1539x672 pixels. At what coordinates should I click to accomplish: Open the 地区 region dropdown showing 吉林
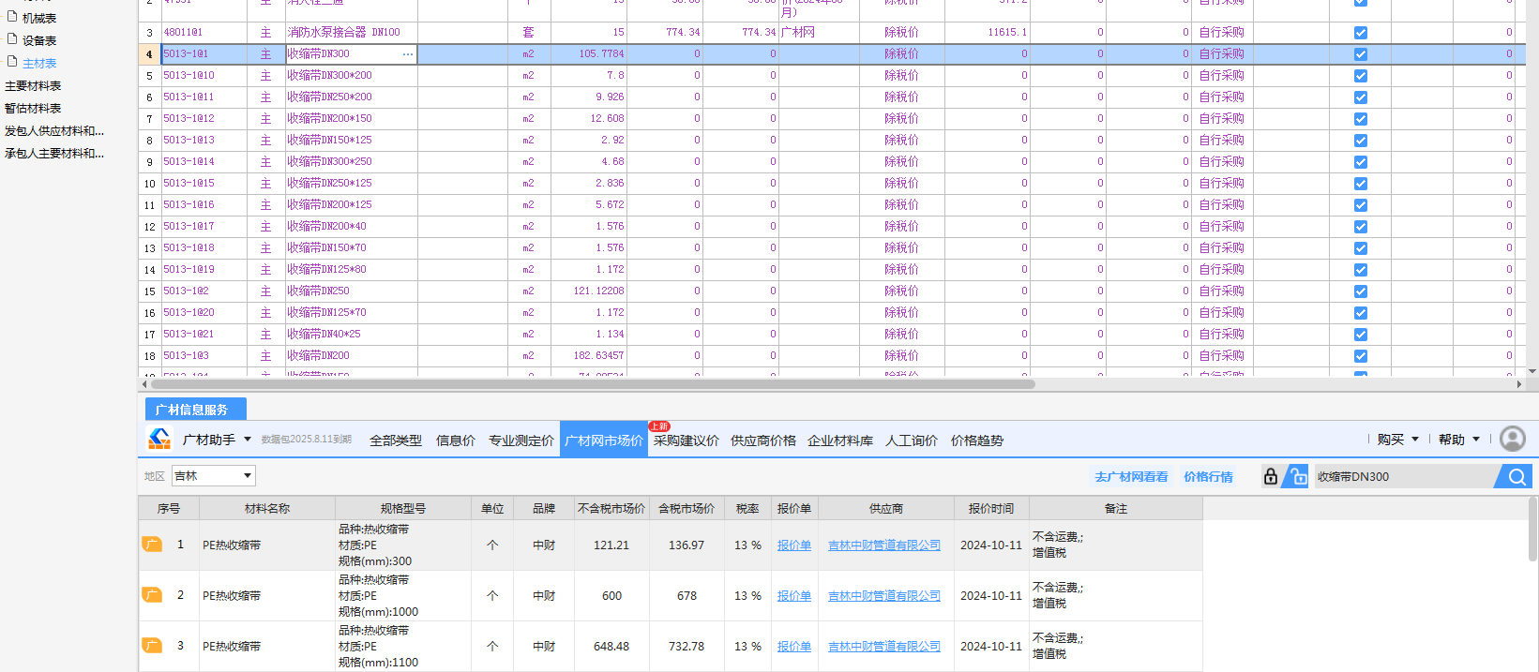pyautogui.click(x=213, y=476)
